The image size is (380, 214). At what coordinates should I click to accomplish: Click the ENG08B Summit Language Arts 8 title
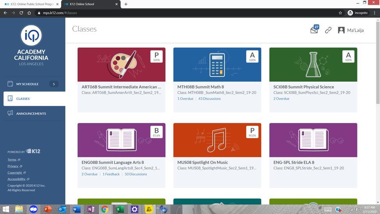[113, 162]
